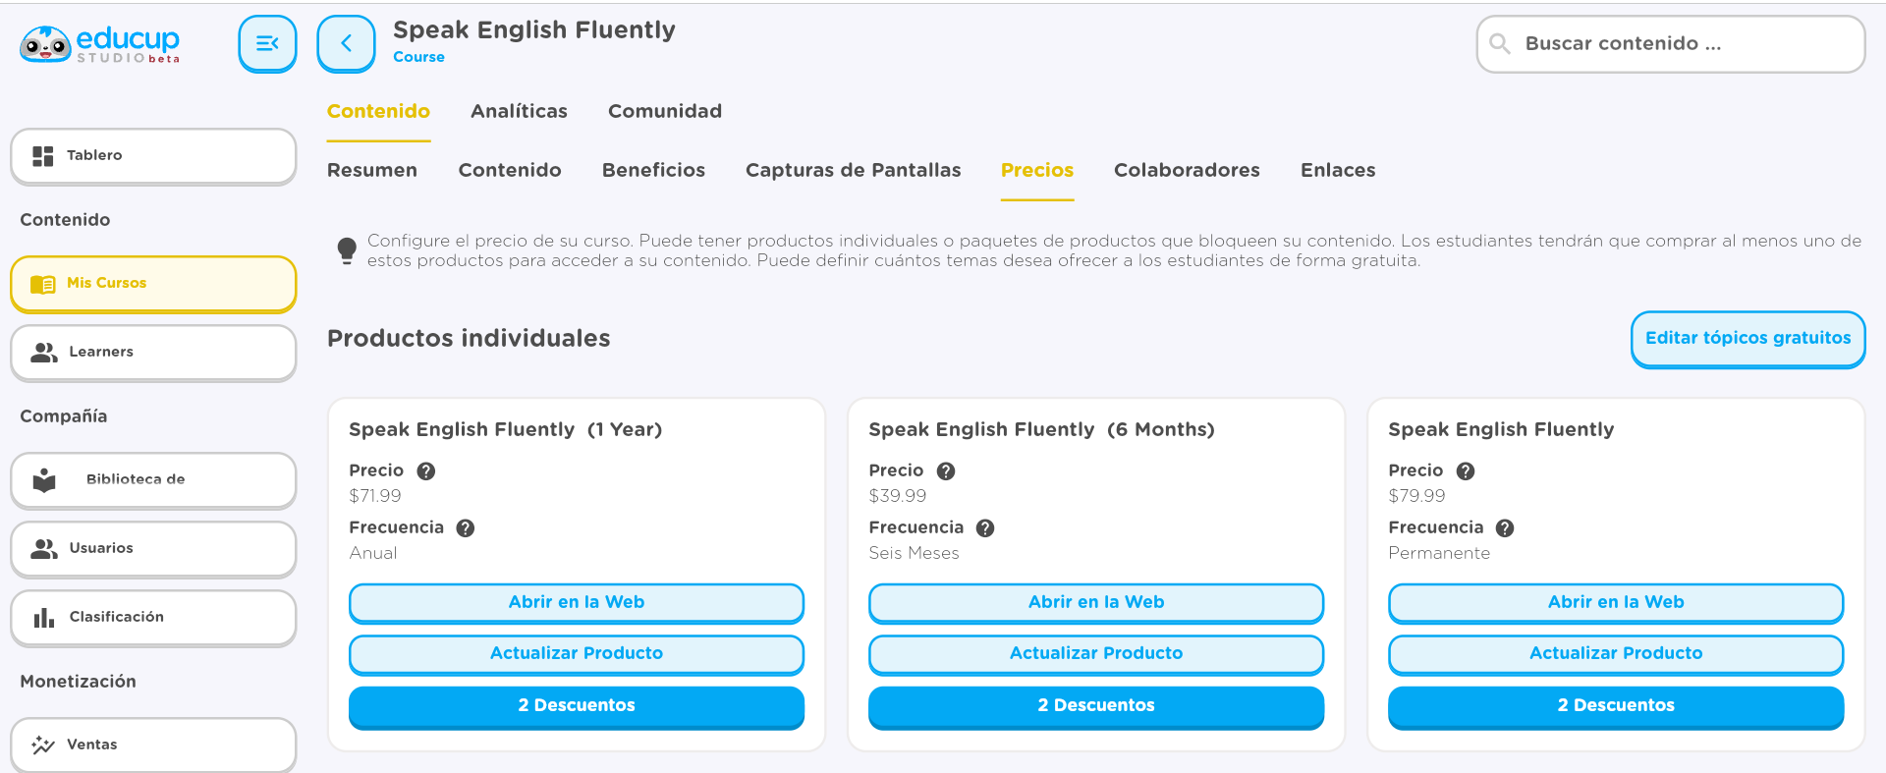Click help icon beside Permanente product's Precio
The height and width of the screenshot is (773, 1886).
[x=1466, y=470]
